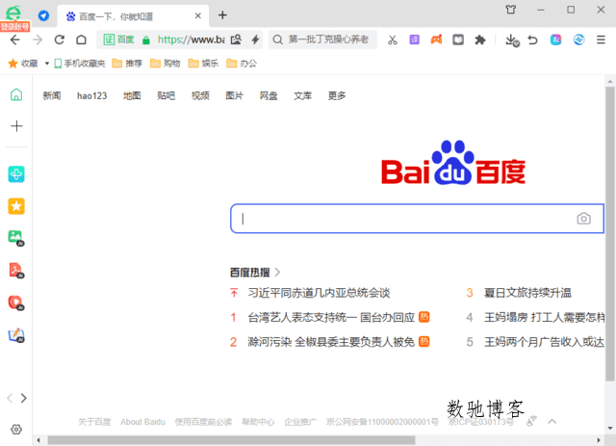Screen dimensions: 616x446
Task: Open the 地图 nav link
Action: tap(132, 95)
